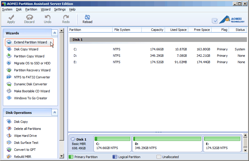Select the C: partition row in list
The height and width of the screenshot is (161, 249).
(x=158, y=49)
